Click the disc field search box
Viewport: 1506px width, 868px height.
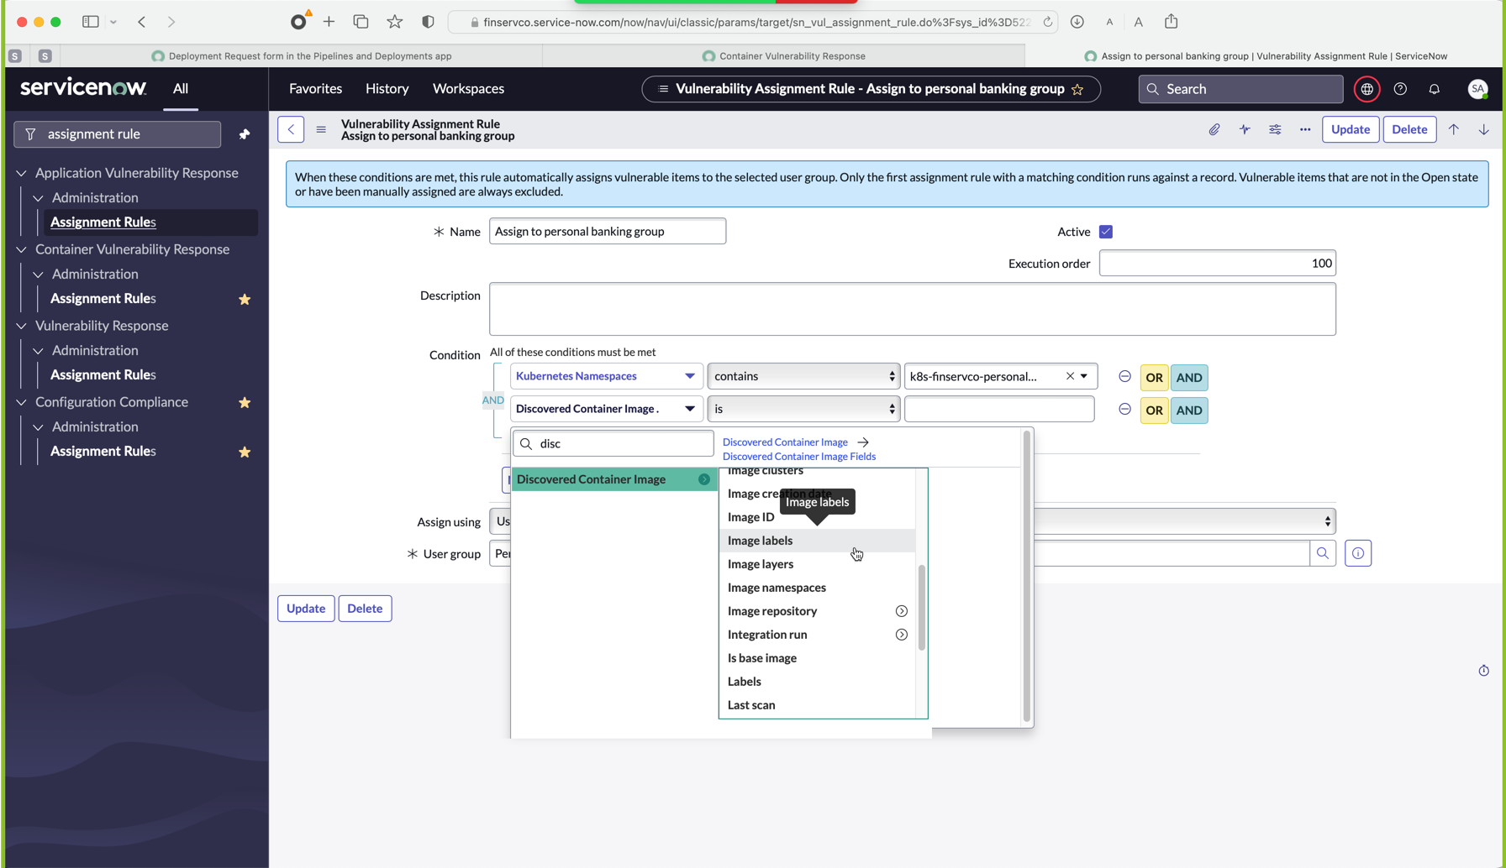pyautogui.click(x=613, y=443)
